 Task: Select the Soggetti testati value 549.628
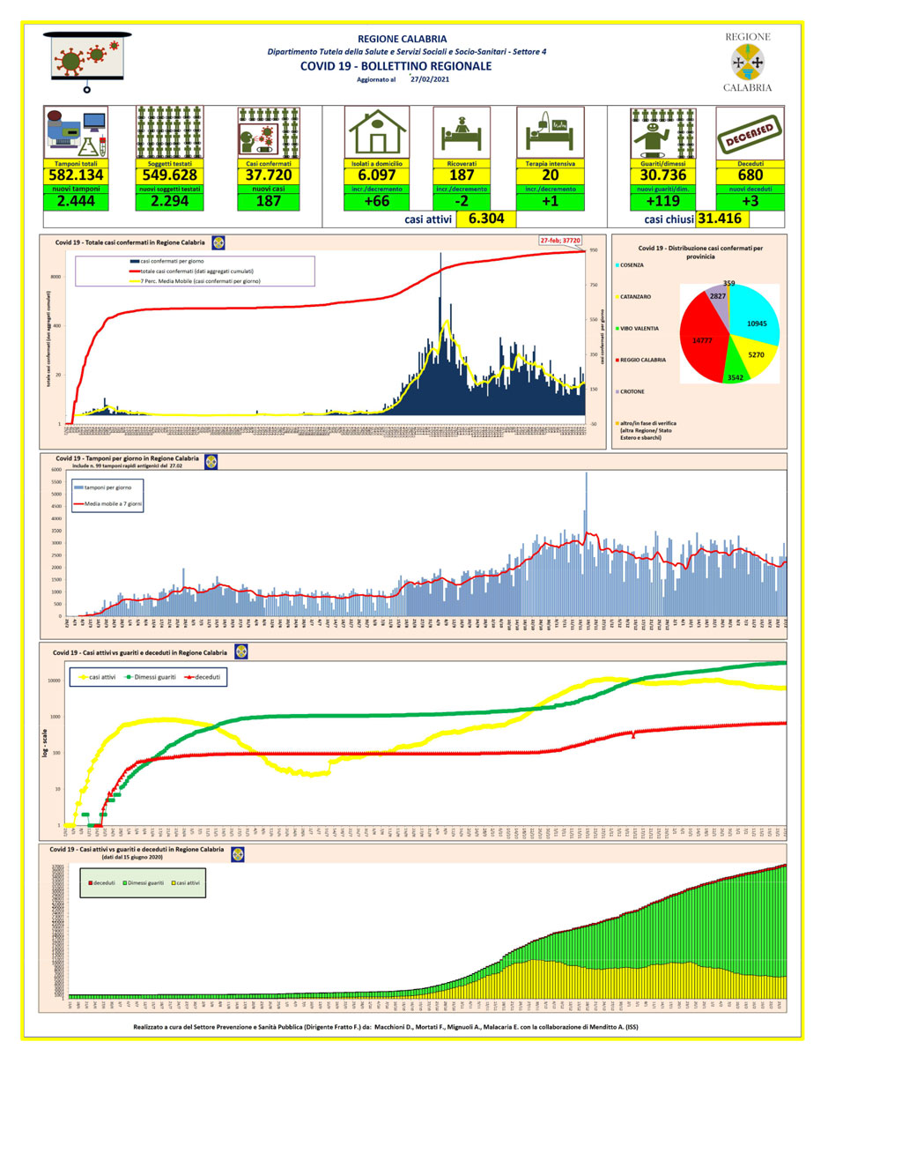coord(169,175)
